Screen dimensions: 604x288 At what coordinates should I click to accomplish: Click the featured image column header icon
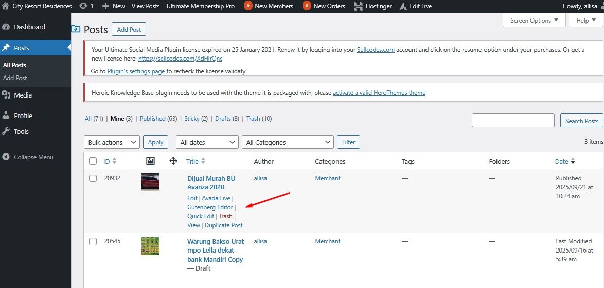(150, 161)
